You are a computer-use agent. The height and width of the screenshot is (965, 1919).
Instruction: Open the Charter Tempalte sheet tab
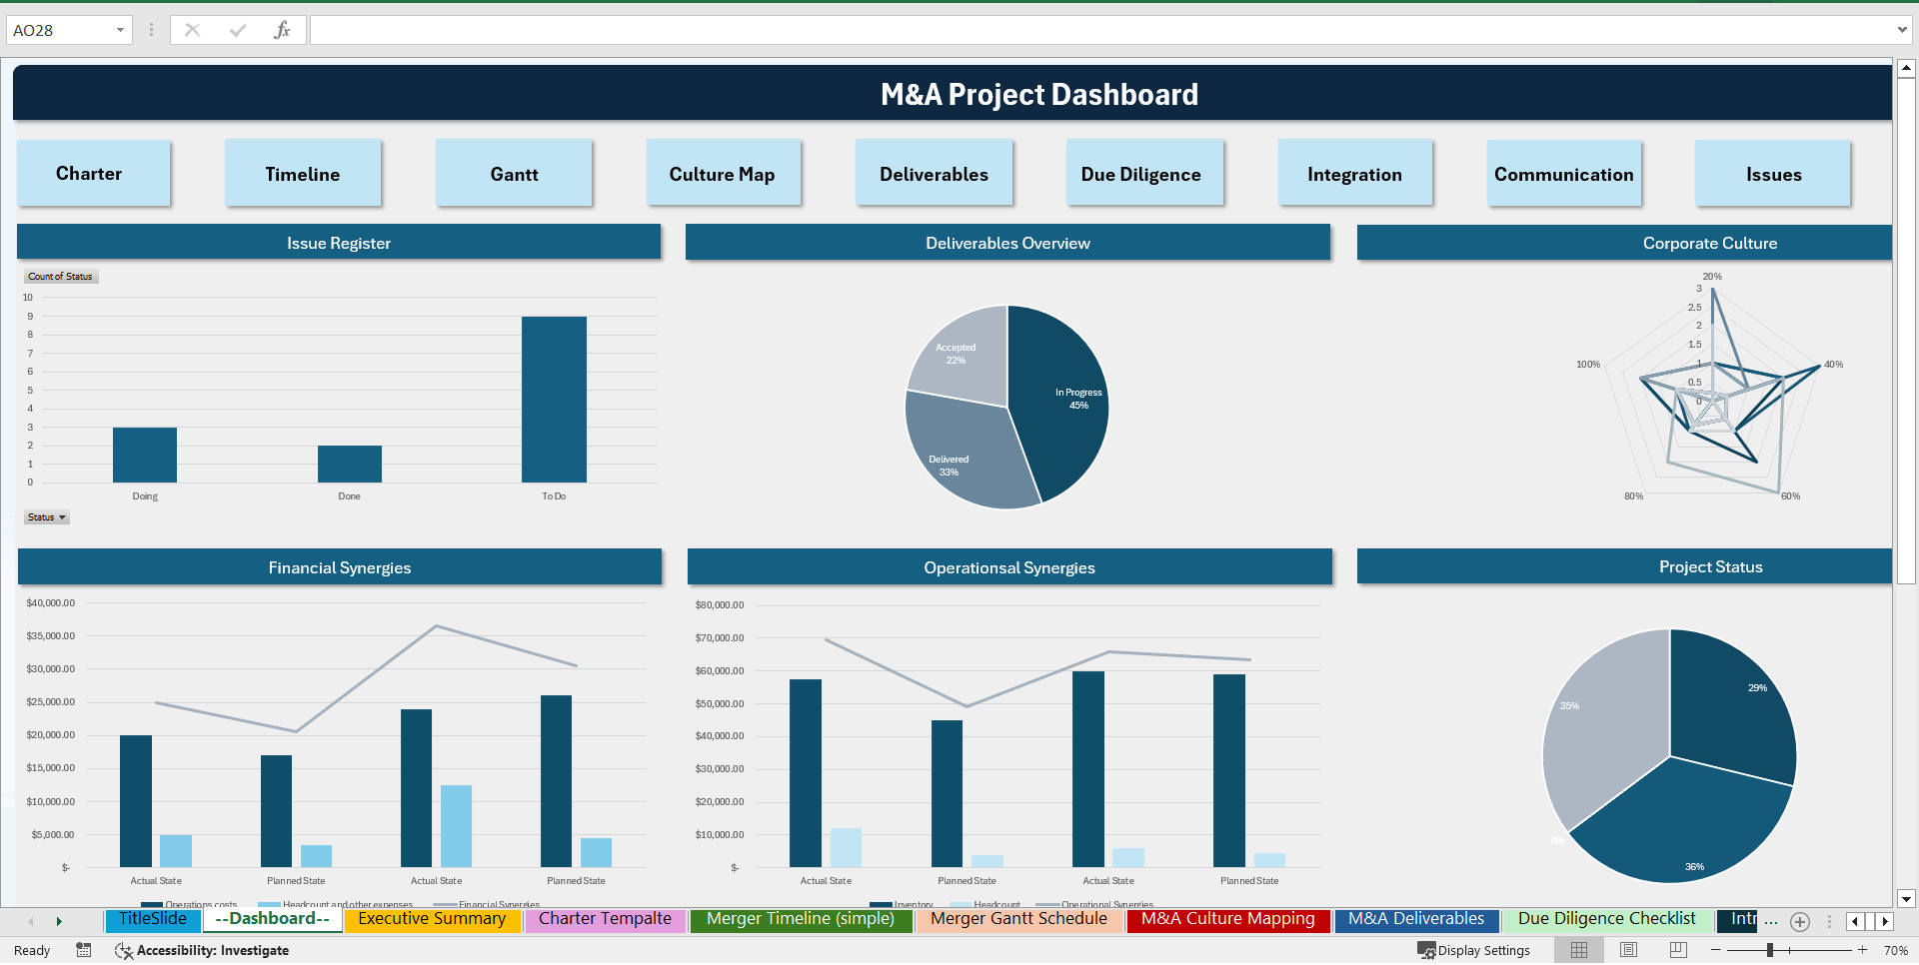click(605, 919)
